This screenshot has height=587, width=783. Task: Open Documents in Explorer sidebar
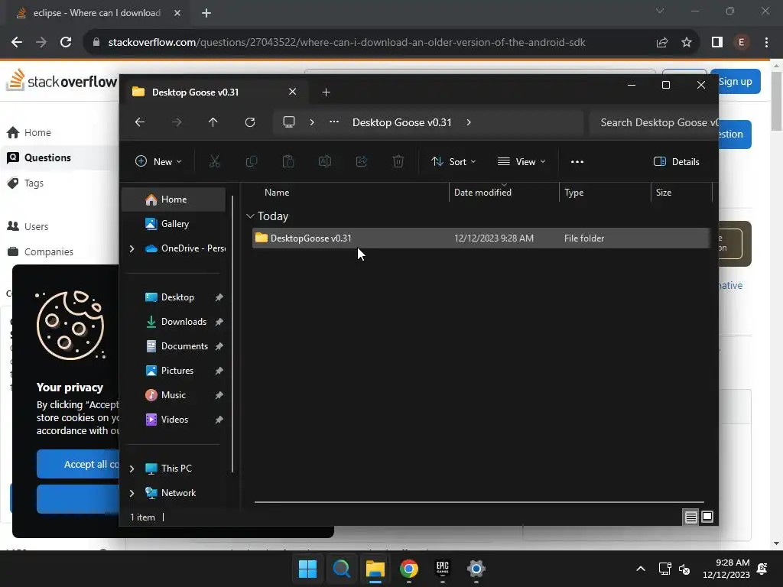pos(174,346)
